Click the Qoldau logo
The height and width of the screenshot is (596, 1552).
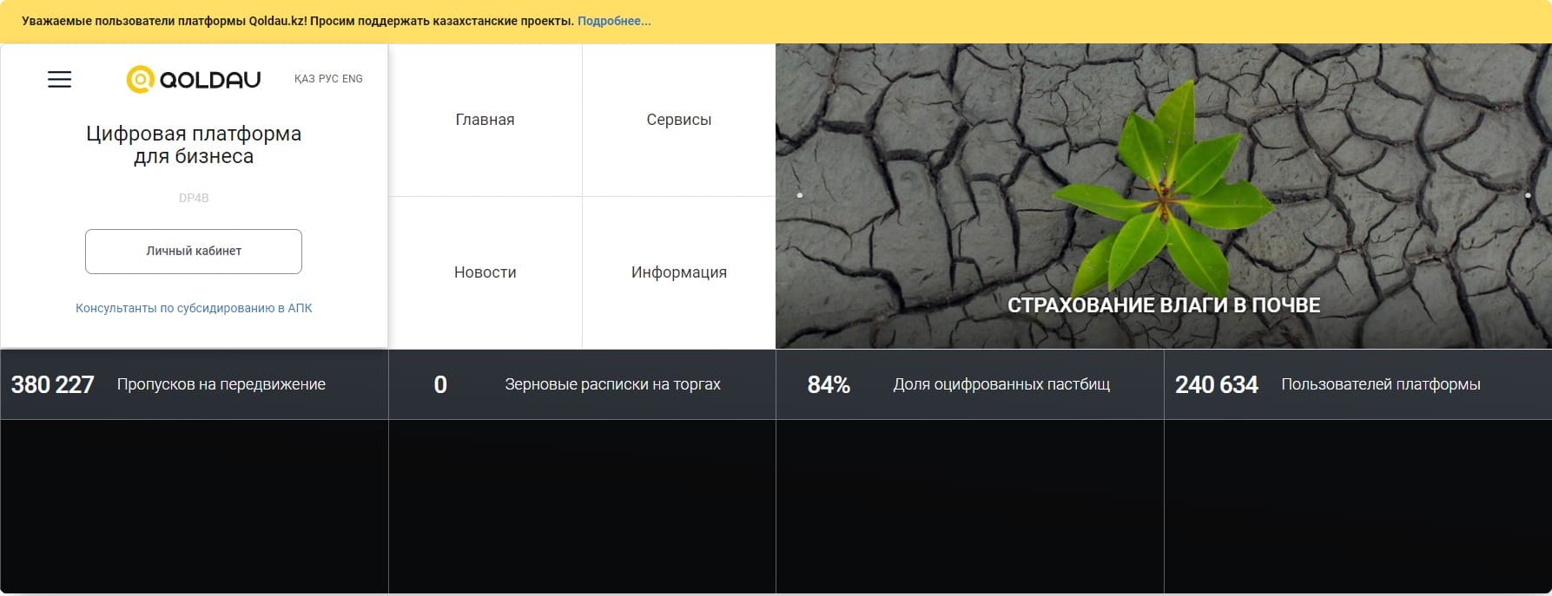[x=194, y=79]
